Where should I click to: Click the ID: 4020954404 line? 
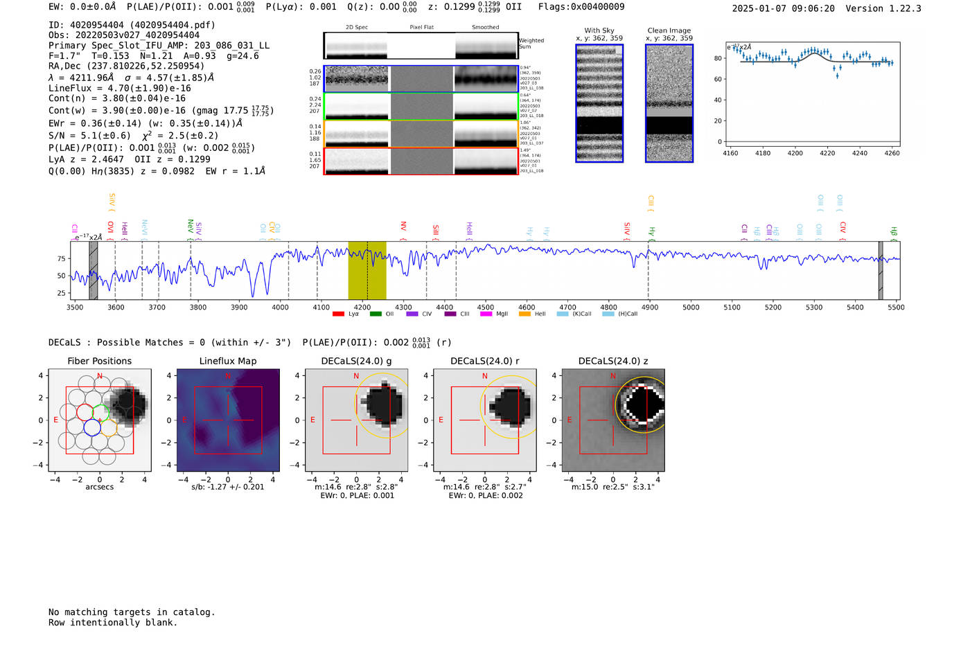(x=132, y=25)
